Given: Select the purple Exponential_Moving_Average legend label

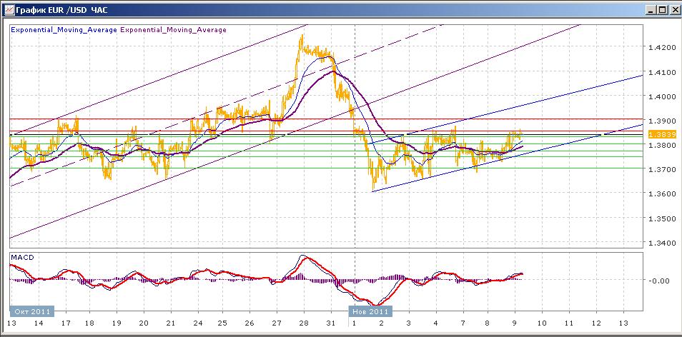Looking at the screenshot, I should pos(173,30).
